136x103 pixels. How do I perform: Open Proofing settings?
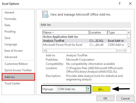coord(10,32)
